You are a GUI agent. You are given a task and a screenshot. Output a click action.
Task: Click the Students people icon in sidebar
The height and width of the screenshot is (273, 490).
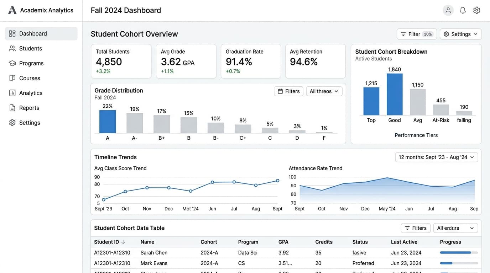pyautogui.click(x=12, y=48)
